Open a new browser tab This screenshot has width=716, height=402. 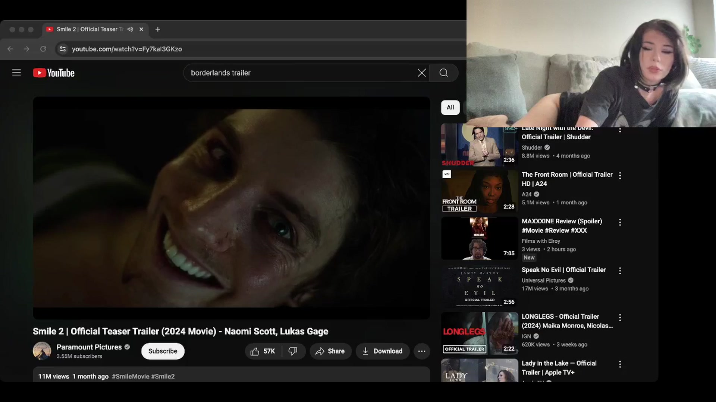point(158,29)
